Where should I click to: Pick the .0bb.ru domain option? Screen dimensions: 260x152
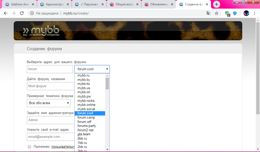(90, 139)
